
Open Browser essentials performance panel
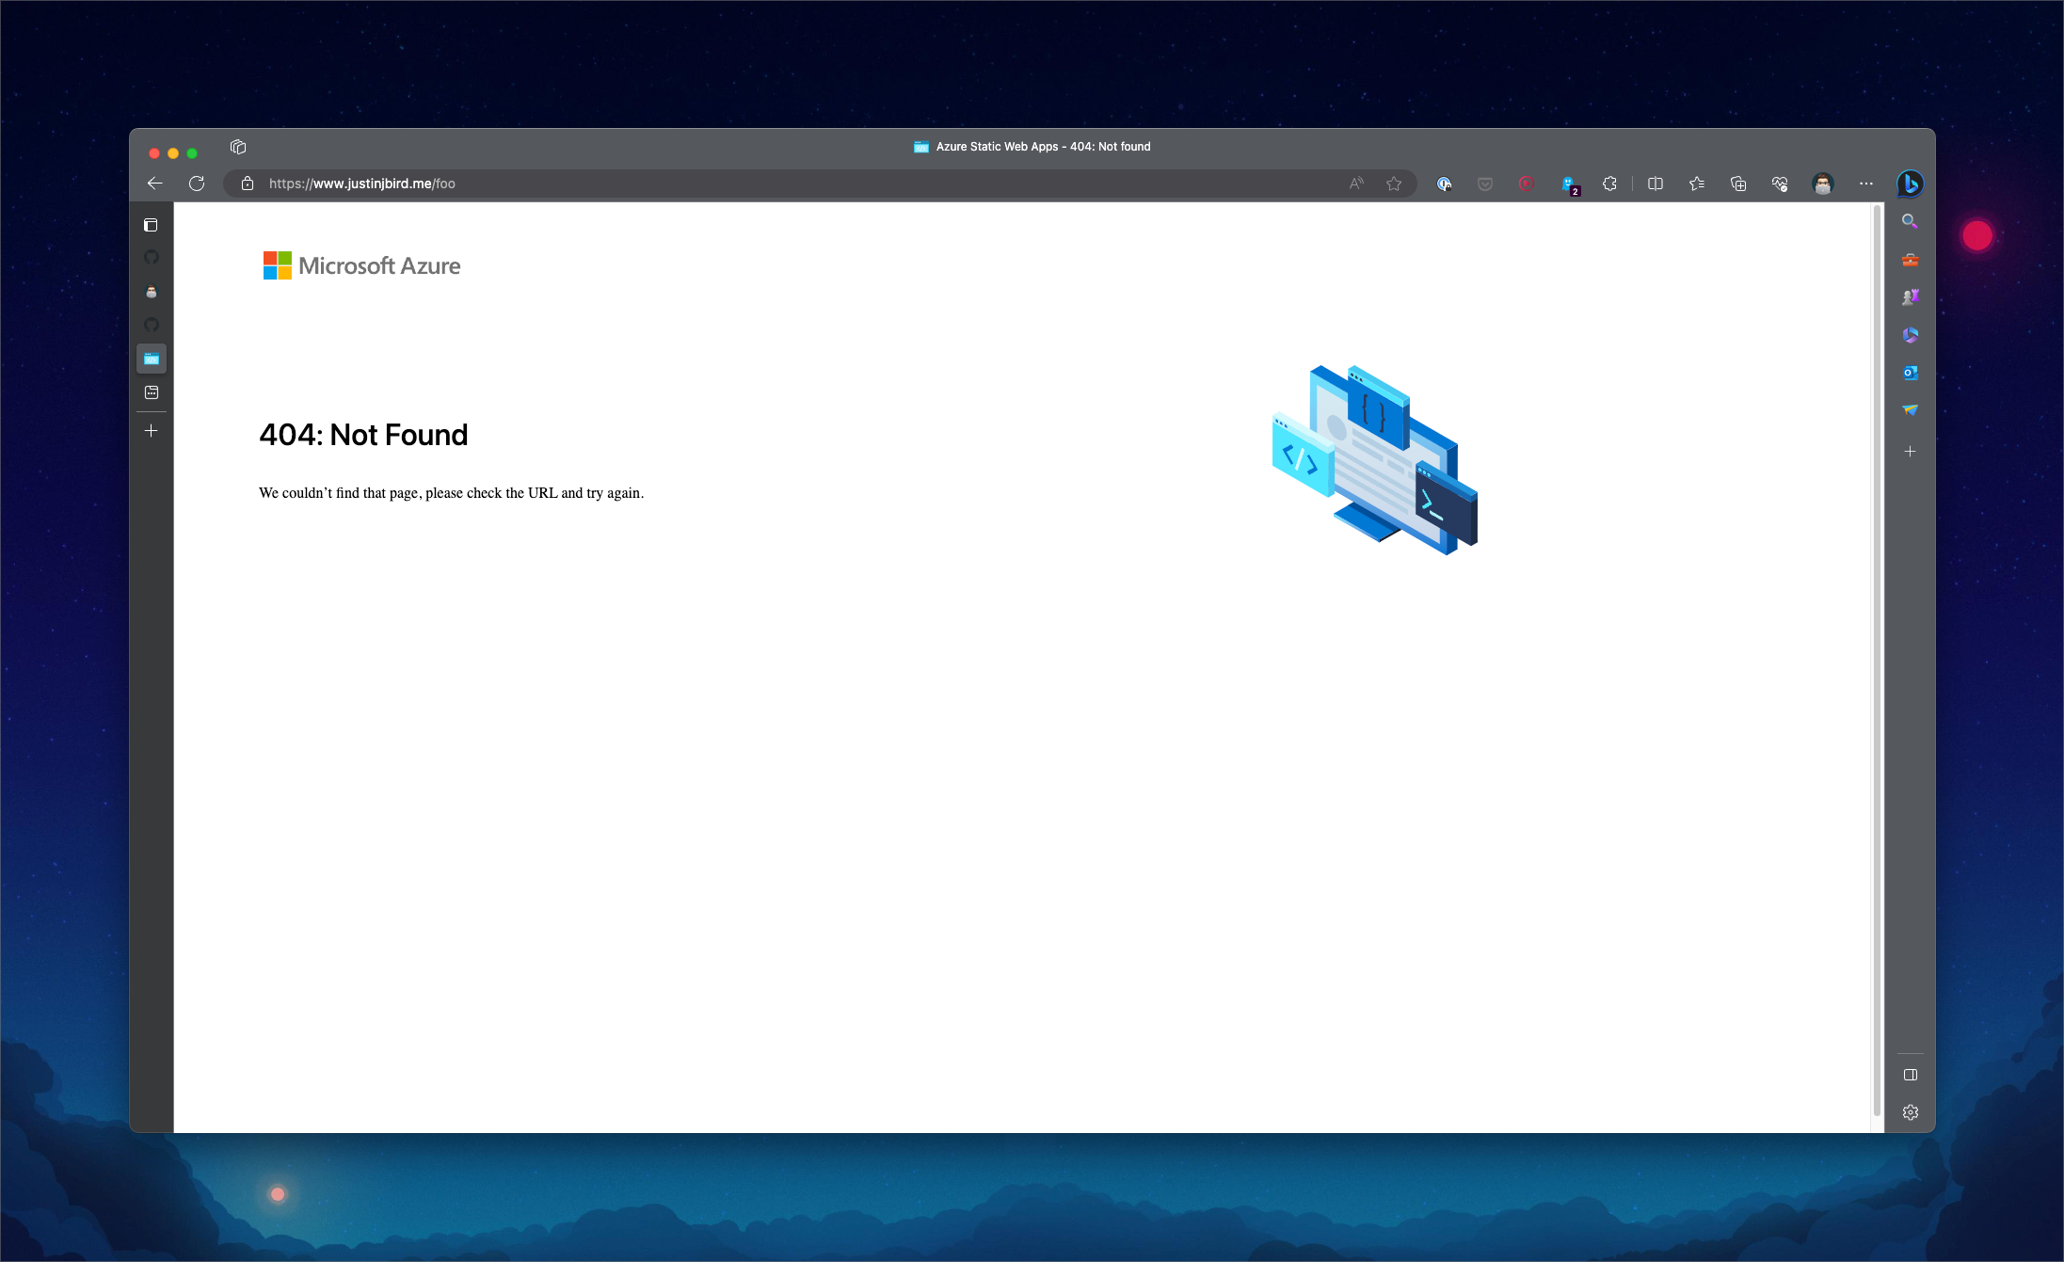click(1780, 184)
